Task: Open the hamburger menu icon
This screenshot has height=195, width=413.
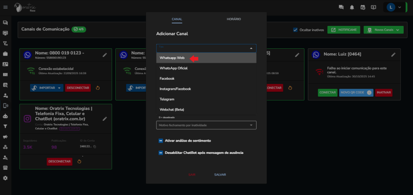Action: [x=6, y=7]
